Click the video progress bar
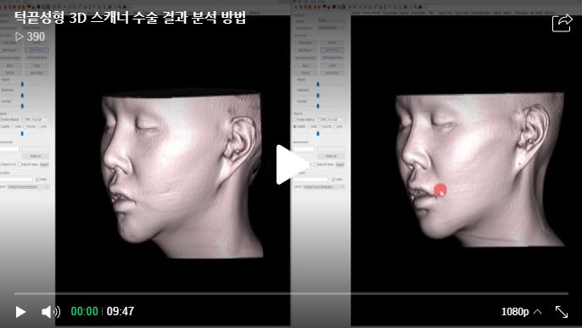582x328 pixels. coord(291,293)
